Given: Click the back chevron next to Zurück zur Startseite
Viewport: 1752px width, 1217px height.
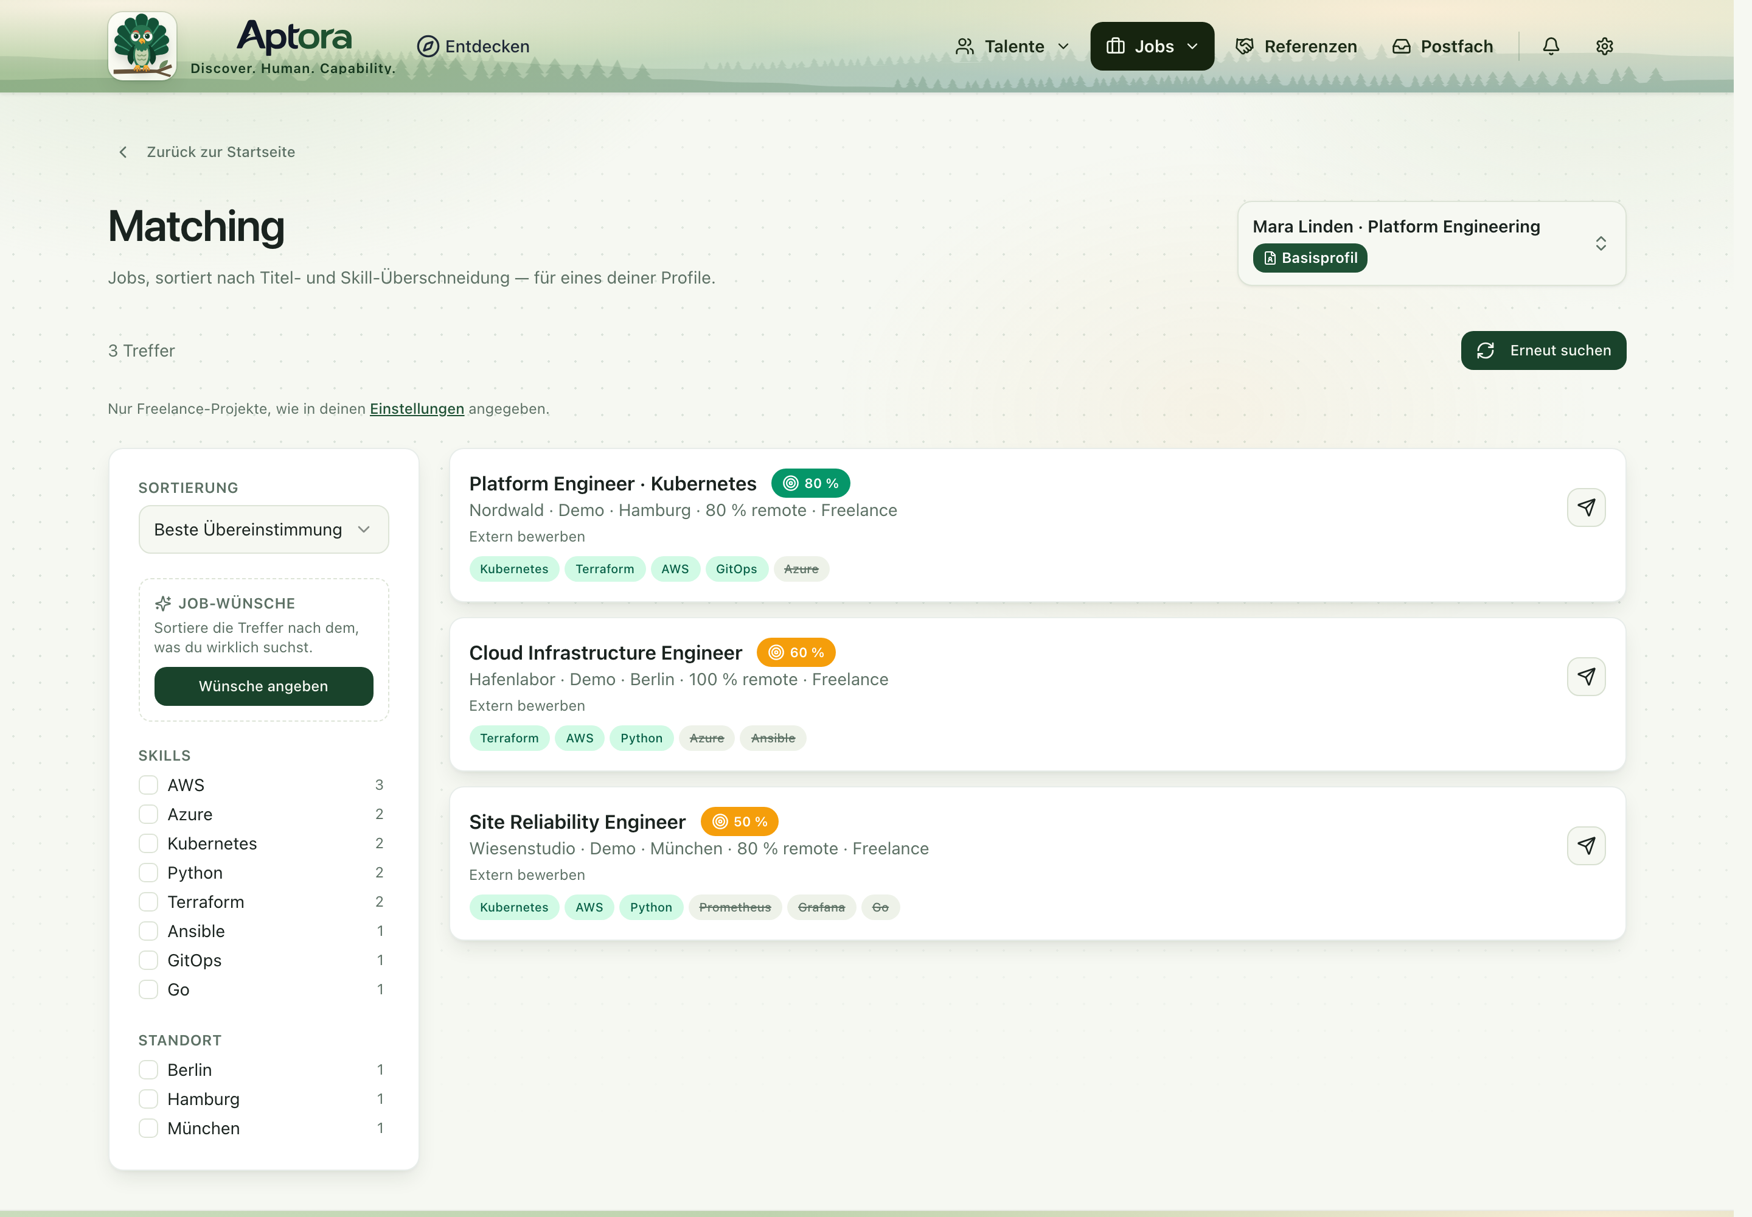Looking at the screenshot, I should point(123,152).
